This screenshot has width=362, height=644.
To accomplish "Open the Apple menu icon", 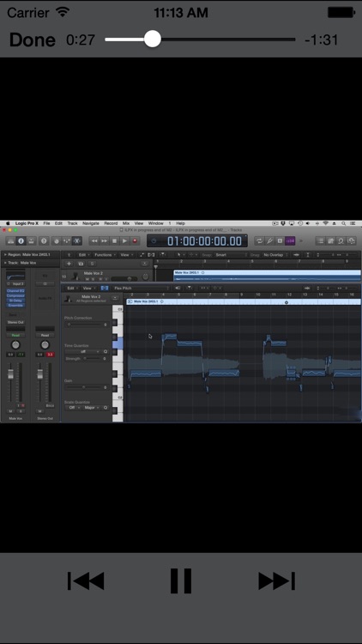I will pos(8,223).
